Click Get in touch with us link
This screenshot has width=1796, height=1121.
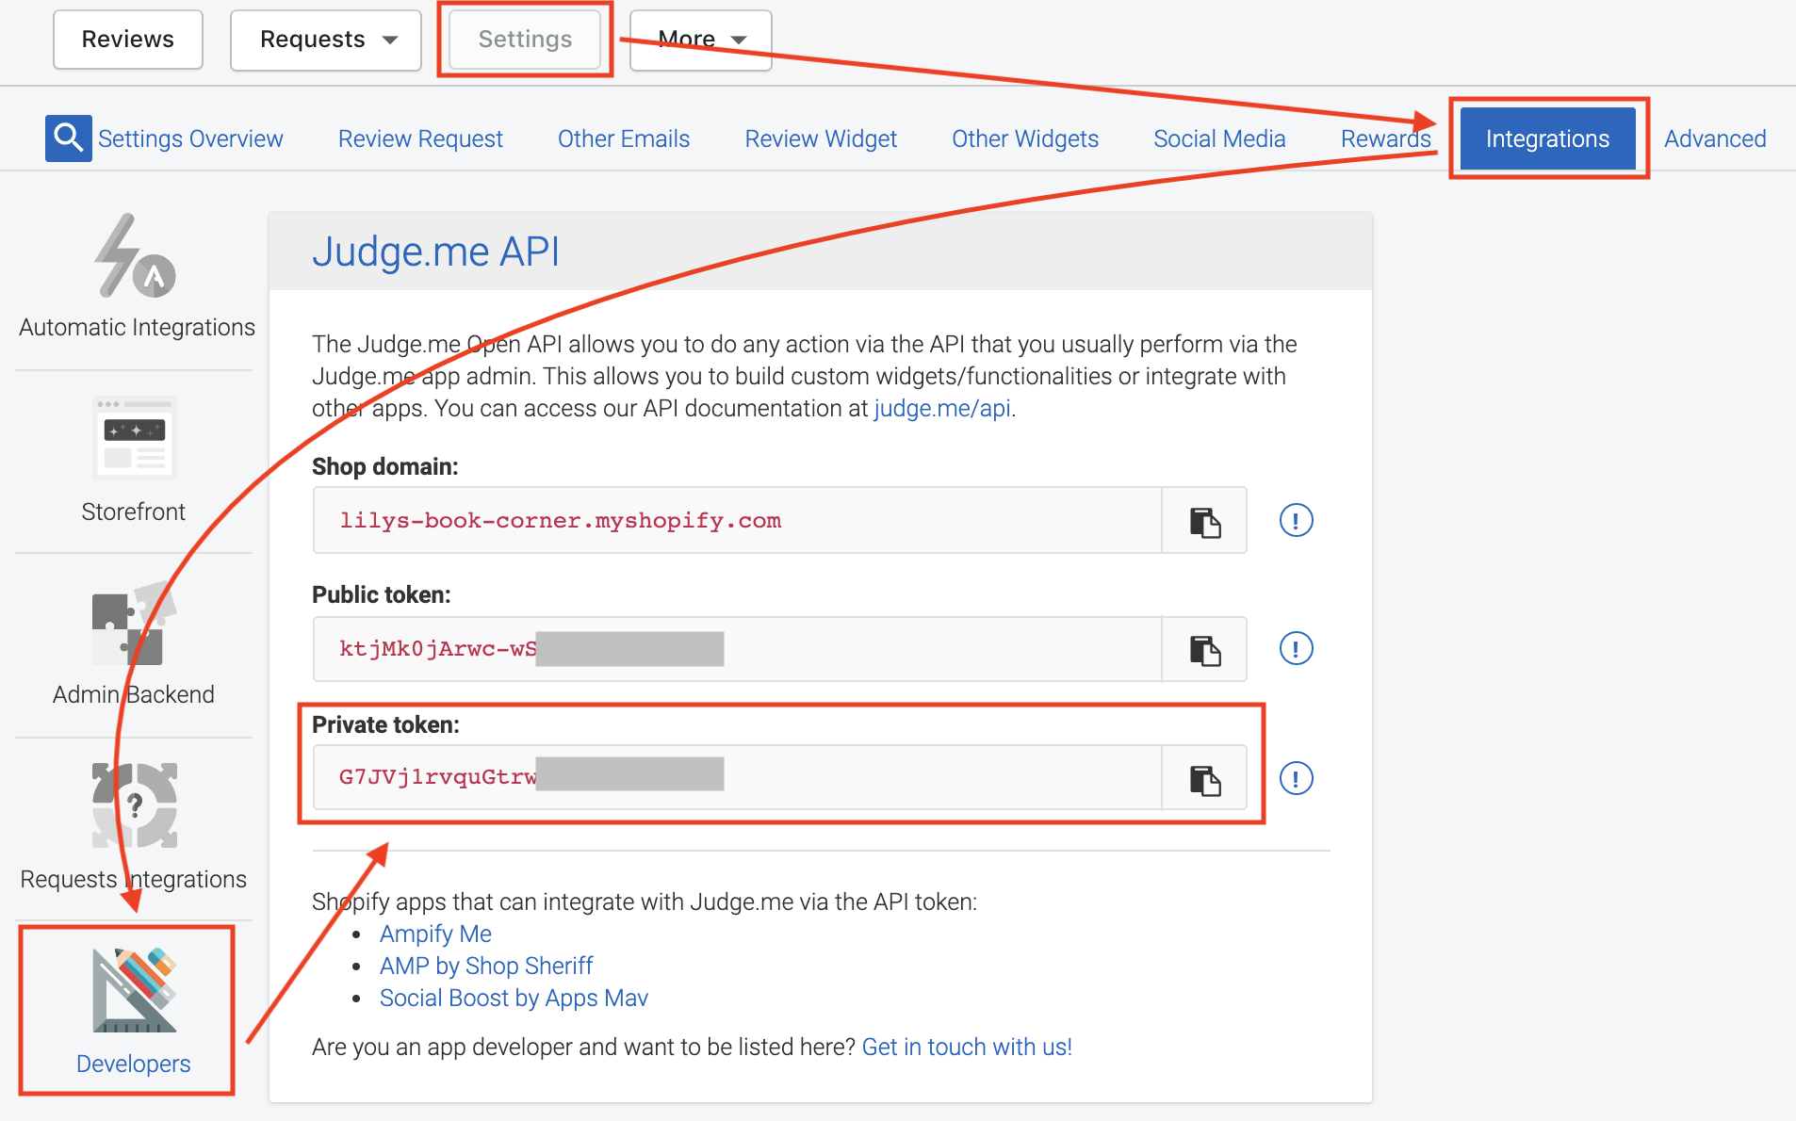click(967, 1047)
